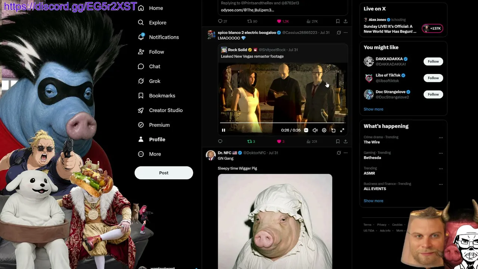Seek on the video progress bar
The image size is (478, 269).
point(282,123)
